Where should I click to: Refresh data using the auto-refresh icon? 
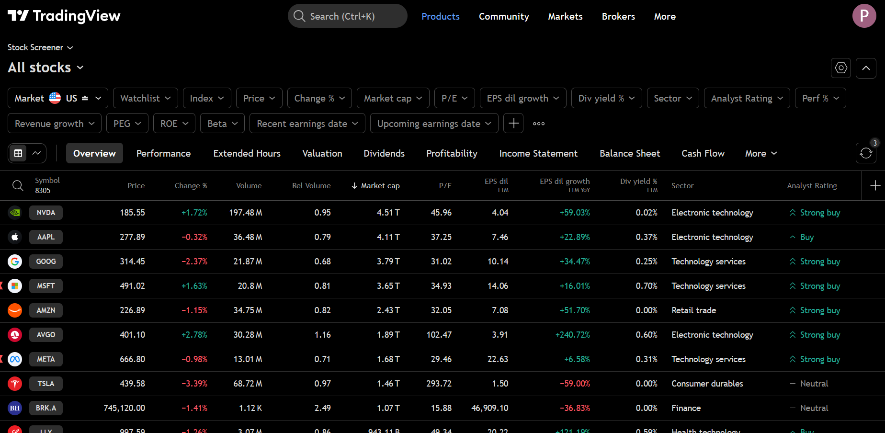click(866, 153)
